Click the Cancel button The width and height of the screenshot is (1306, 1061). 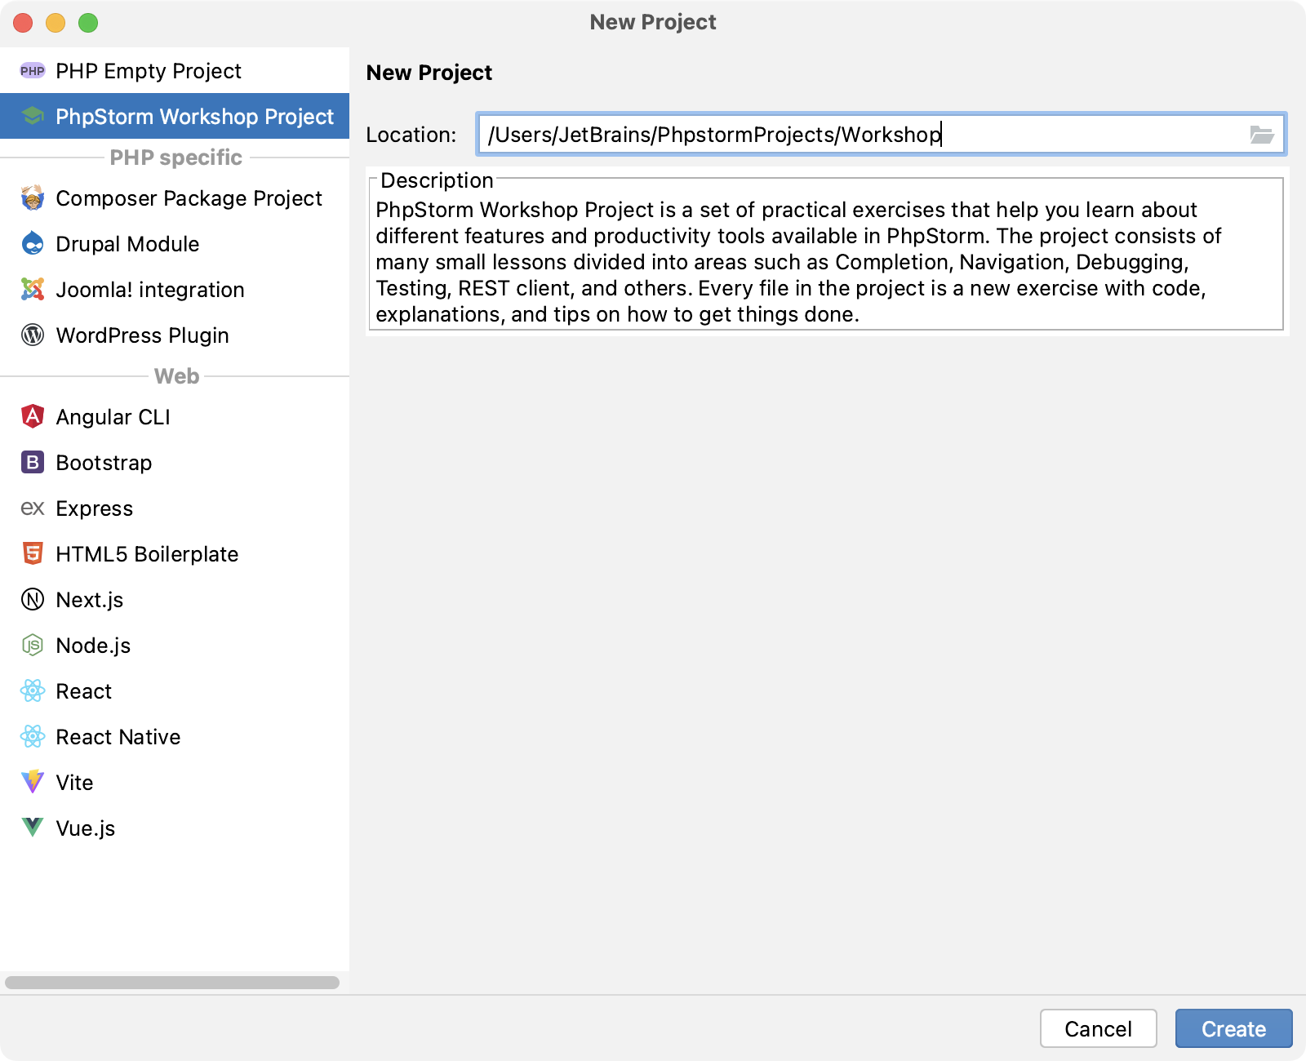click(x=1099, y=1029)
